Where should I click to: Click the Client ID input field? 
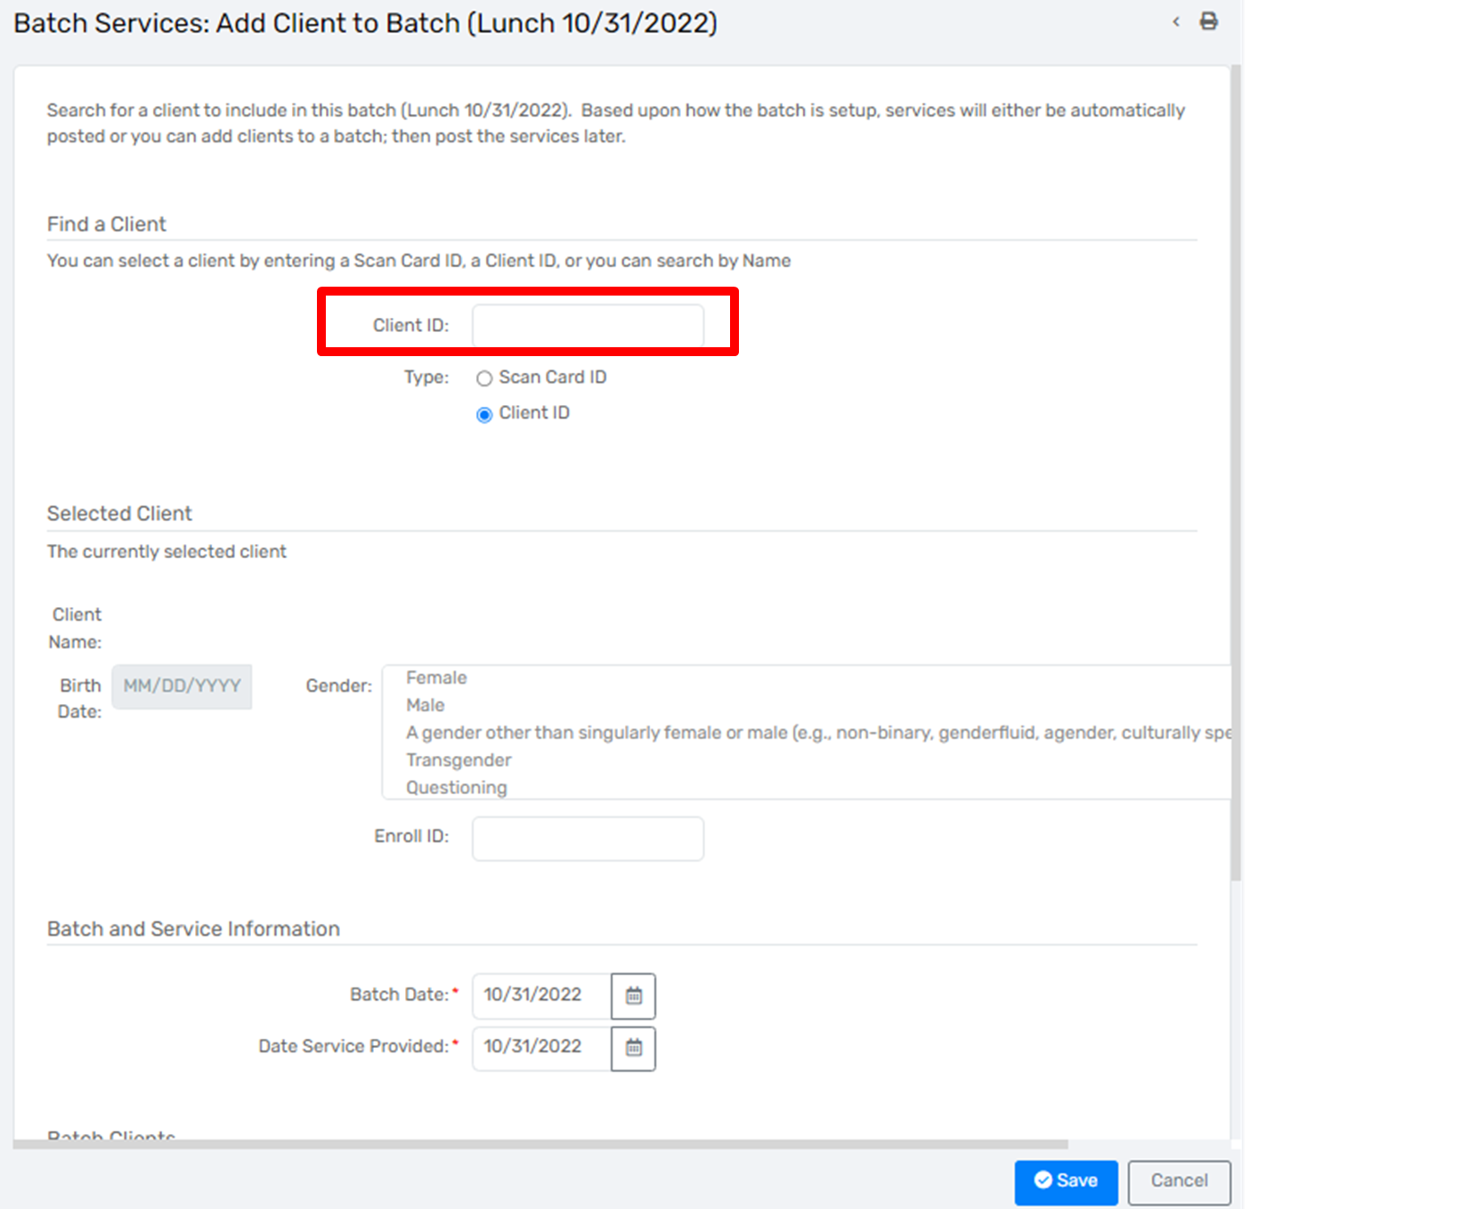(x=588, y=326)
